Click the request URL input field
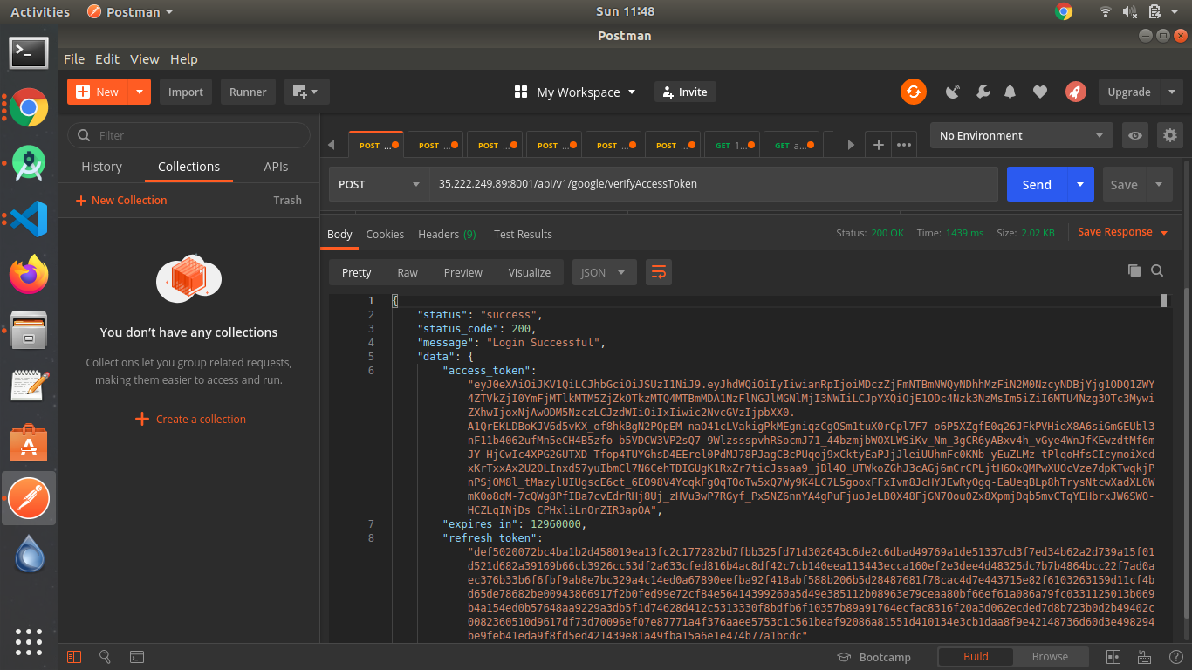The image size is (1192, 670). pyautogui.click(x=713, y=184)
